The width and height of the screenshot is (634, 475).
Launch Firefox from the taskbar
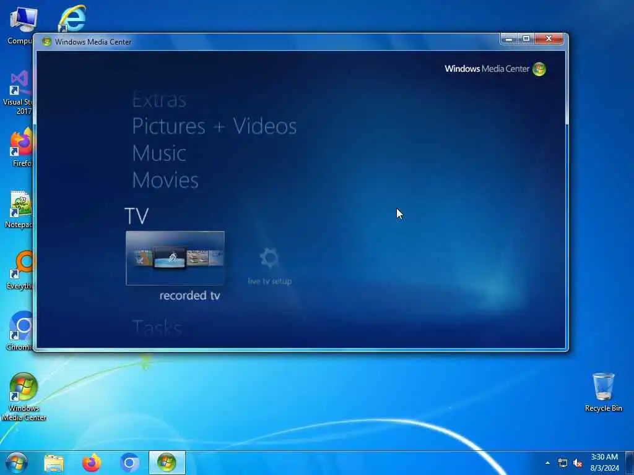(x=92, y=463)
